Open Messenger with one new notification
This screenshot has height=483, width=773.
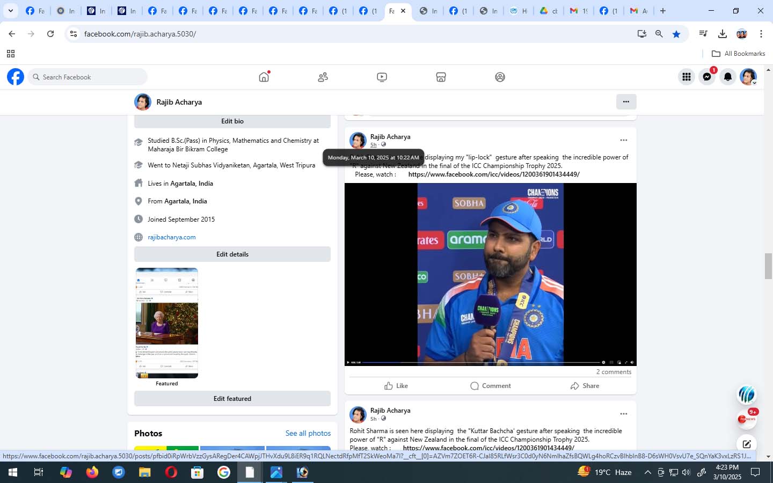[x=707, y=77]
